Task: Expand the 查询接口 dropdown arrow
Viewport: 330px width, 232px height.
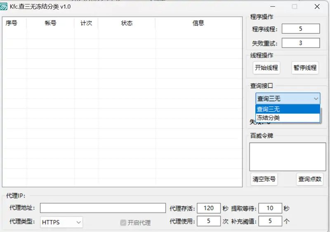Action: click(x=316, y=98)
